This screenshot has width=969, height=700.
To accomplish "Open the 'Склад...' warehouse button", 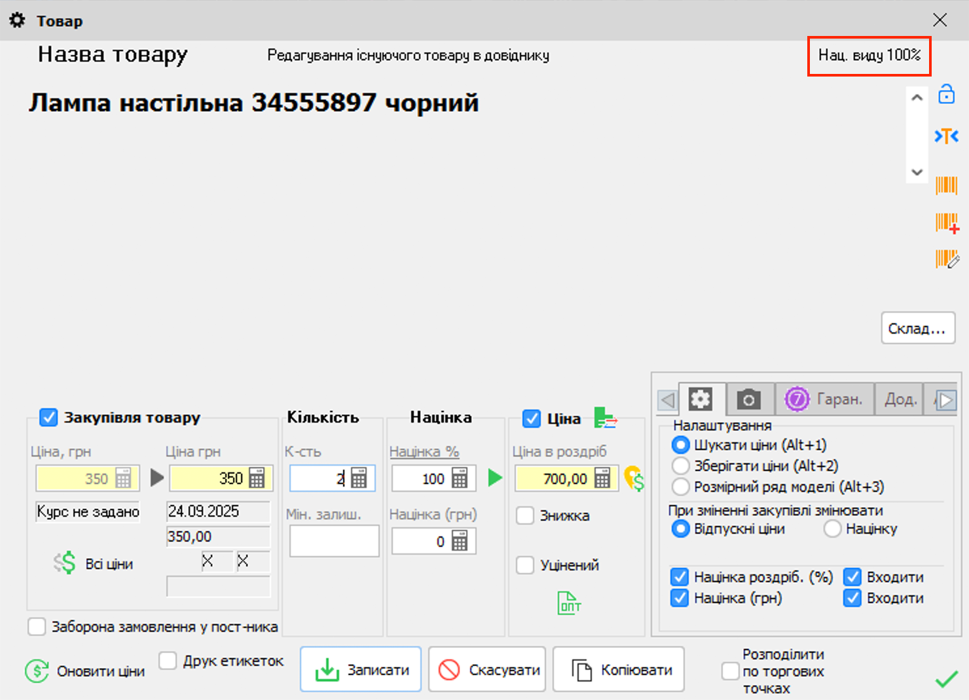I will tap(918, 328).
